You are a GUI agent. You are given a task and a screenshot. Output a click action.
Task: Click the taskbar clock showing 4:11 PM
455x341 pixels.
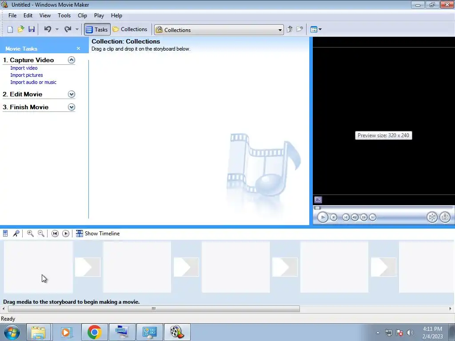pos(433,333)
